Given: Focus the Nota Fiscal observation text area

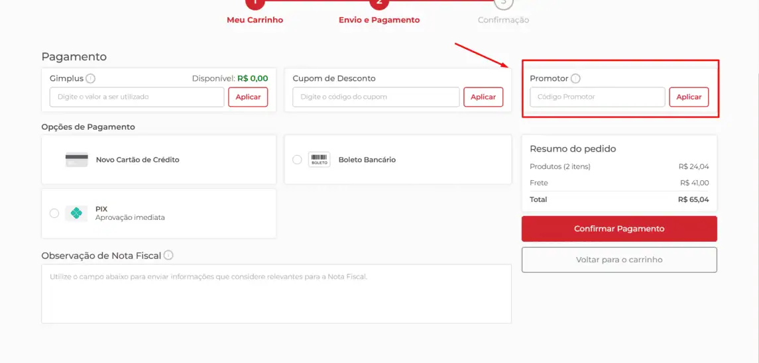Looking at the screenshot, I should [x=276, y=294].
